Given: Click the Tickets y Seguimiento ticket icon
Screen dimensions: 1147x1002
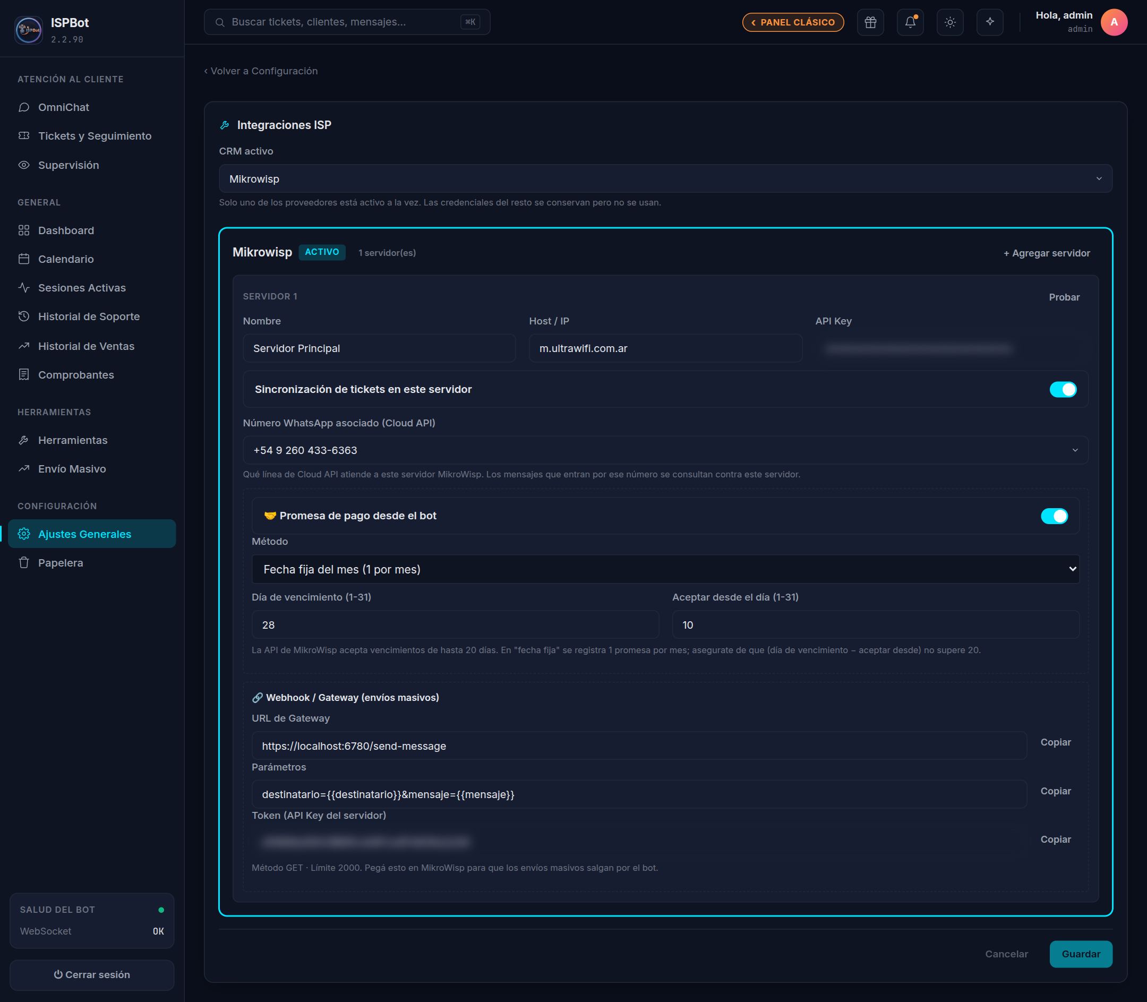Looking at the screenshot, I should [x=23, y=136].
